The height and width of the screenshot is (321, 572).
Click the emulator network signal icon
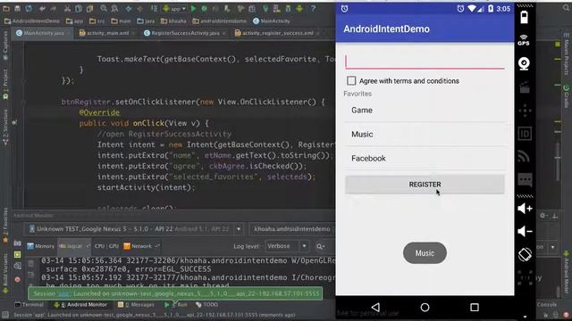click(525, 157)
